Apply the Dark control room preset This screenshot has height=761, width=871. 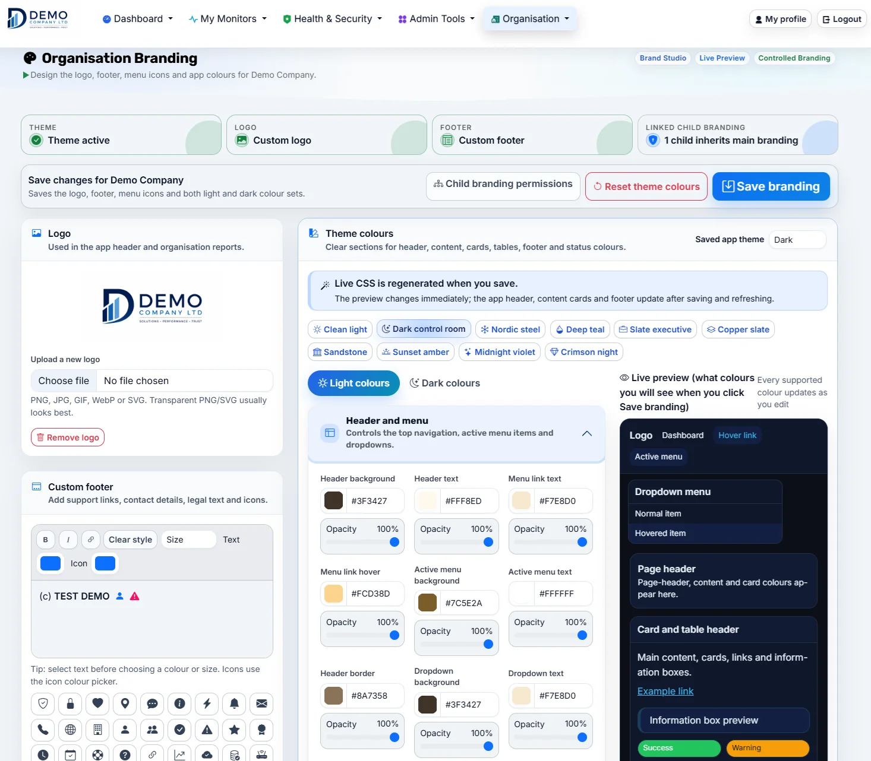point(424,329)
